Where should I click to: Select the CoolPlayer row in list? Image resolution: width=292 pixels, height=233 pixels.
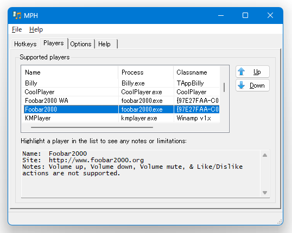[120, 92]
